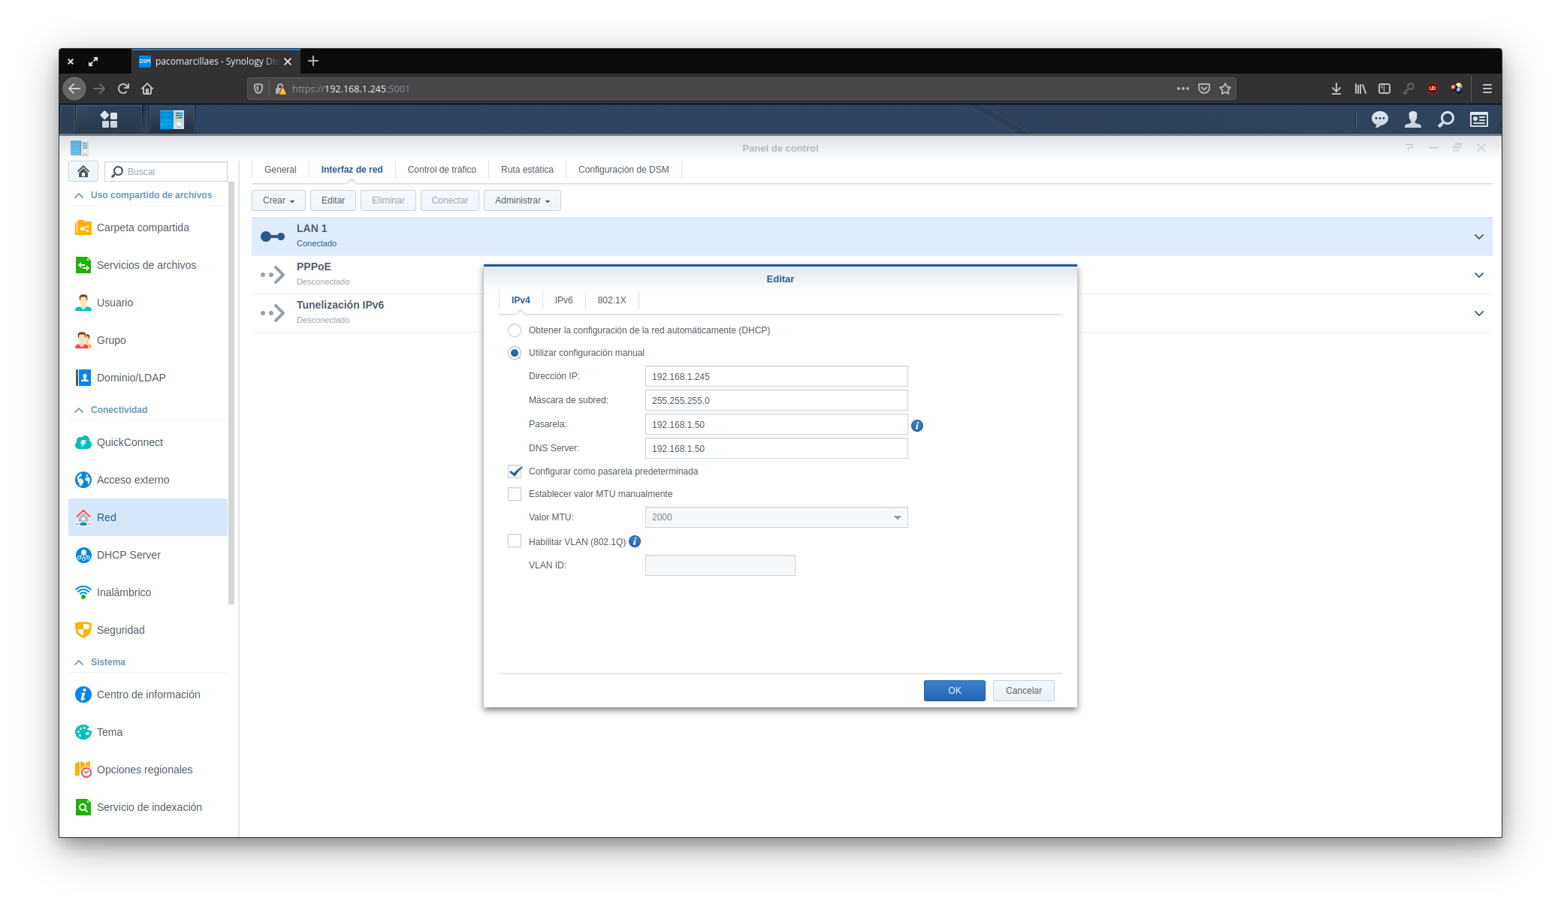1561x907 pixels.
Task: Expand the LAN 1 details chevron
Action: pos(1478,237)
